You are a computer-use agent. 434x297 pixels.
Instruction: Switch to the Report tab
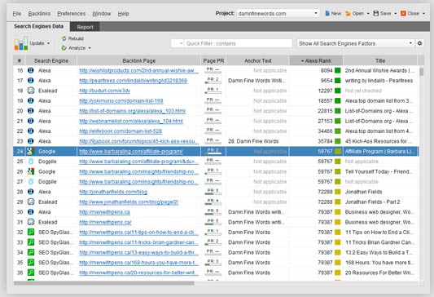point(85,27)
